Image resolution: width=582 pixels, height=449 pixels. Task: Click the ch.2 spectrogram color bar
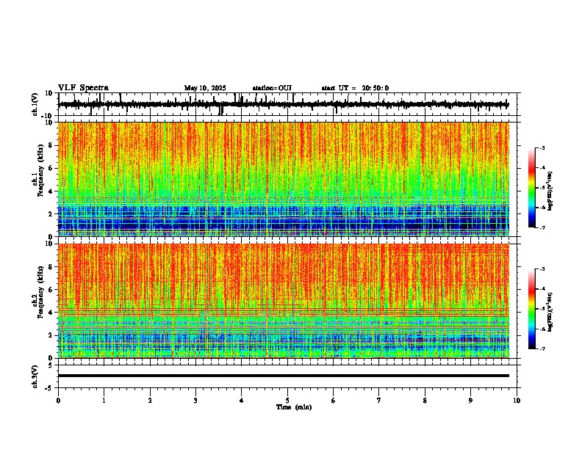pos(531,309)
